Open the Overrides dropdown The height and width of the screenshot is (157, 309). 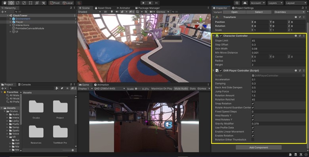click(x=289, y=12)
